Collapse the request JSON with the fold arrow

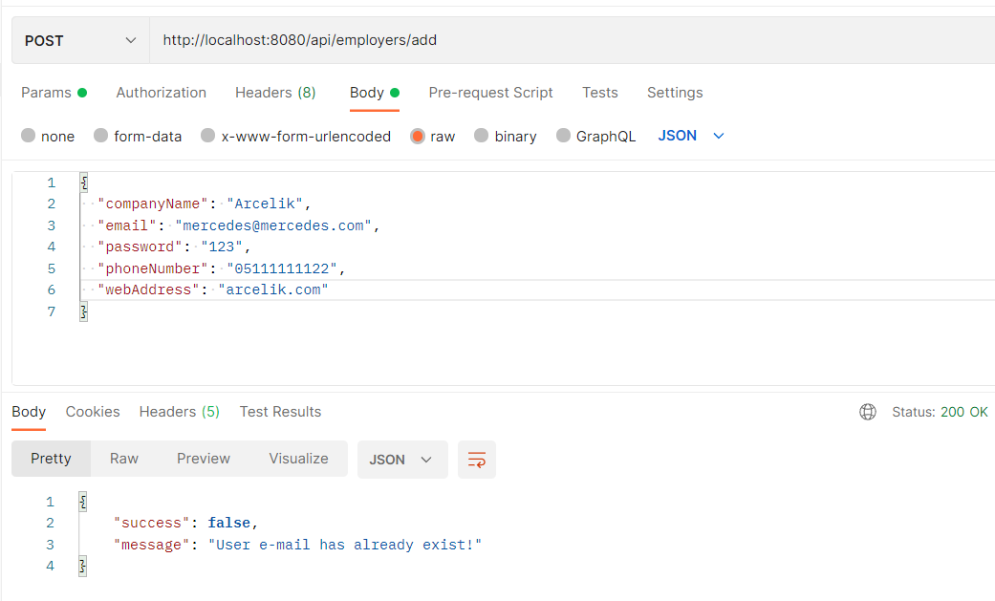pos(83,182)
